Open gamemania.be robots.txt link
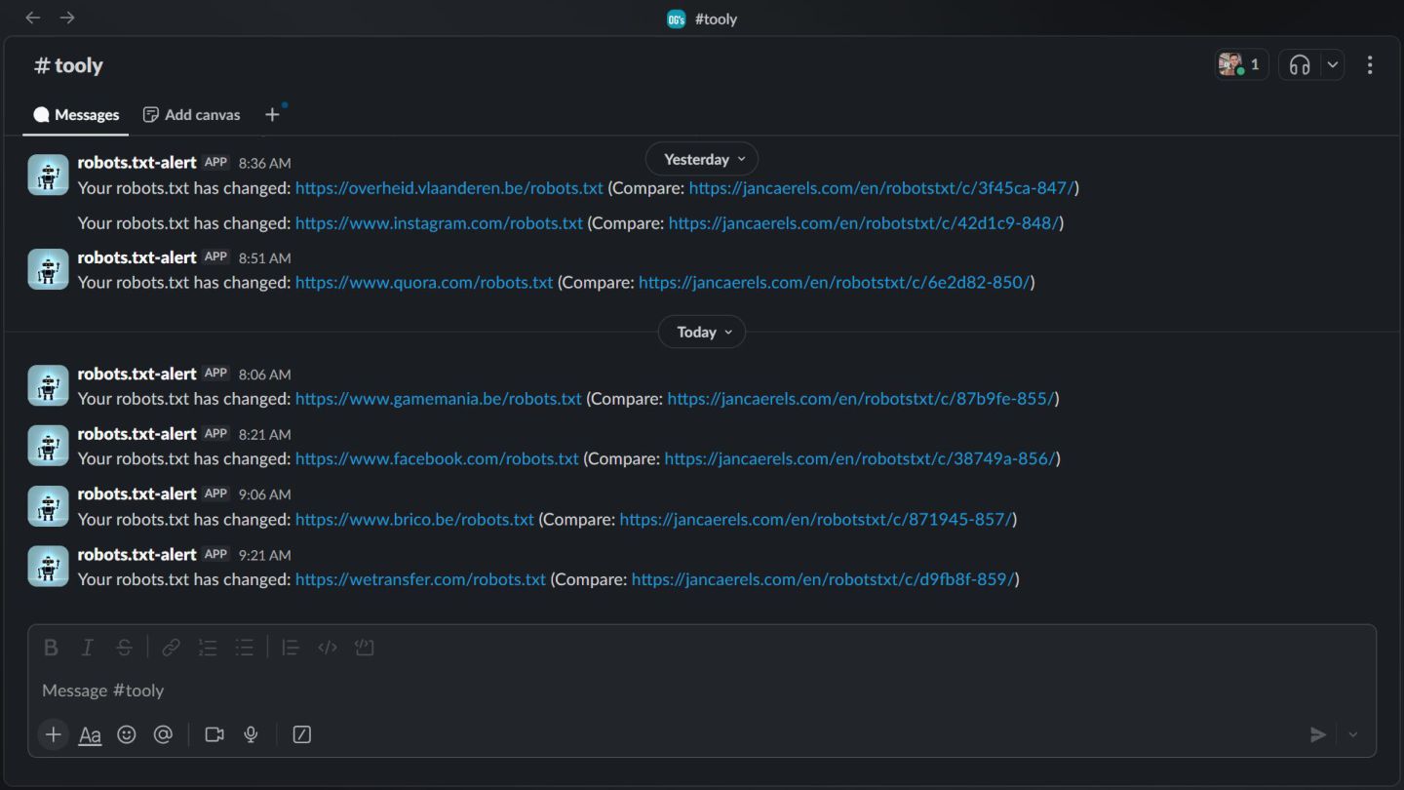The width and height of the screenshot is (1404, 790). (439, 398)
